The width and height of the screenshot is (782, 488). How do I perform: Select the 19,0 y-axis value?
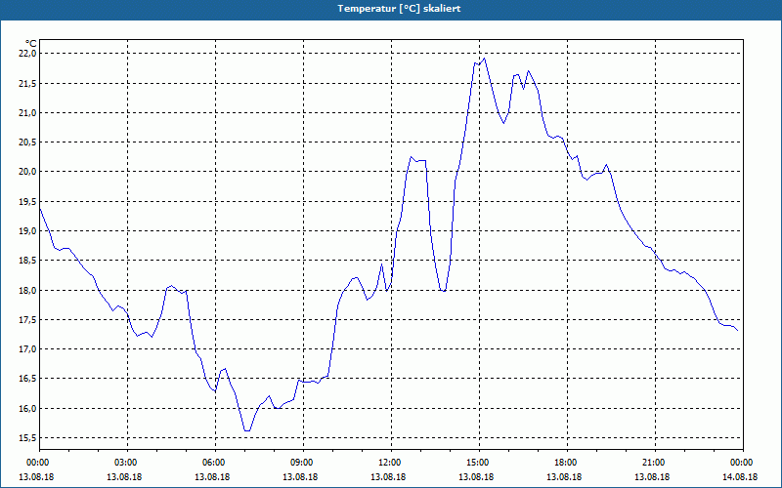point(29,231)
